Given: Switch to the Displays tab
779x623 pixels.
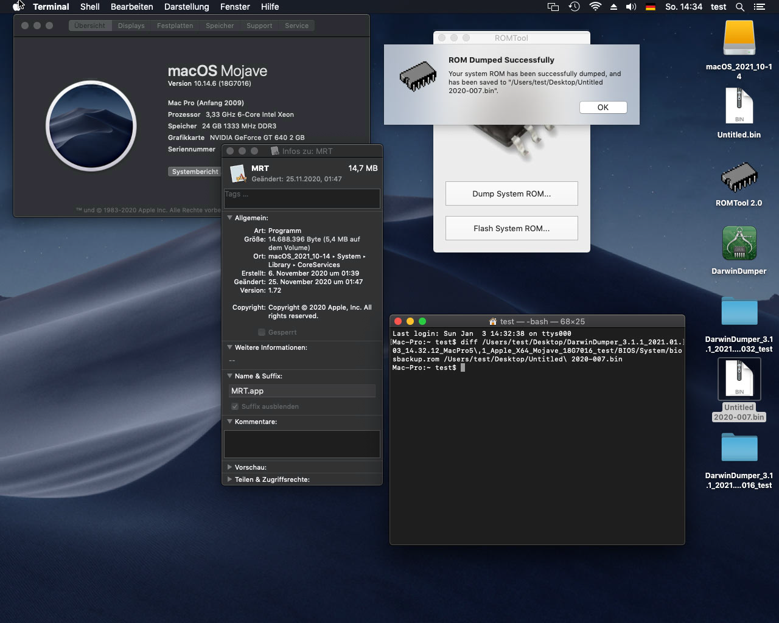Looking at the screenshot, I should point(131,26).
